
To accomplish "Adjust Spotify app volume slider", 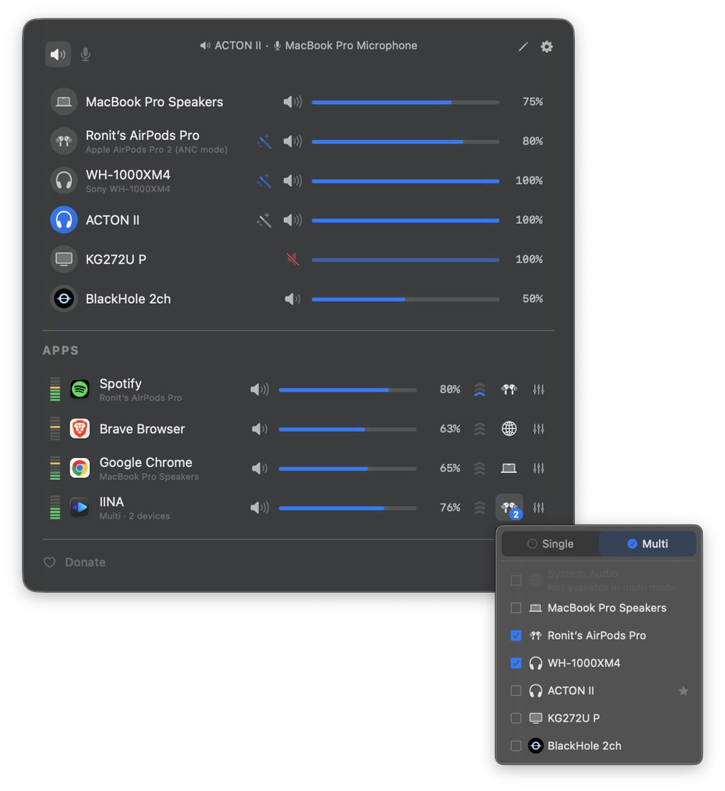I will 347,390.
